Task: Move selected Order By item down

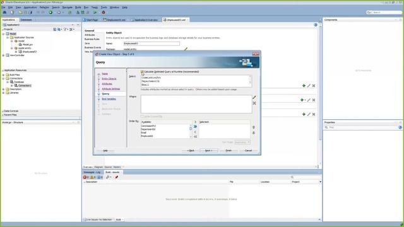Action: [x=254, y=133]
